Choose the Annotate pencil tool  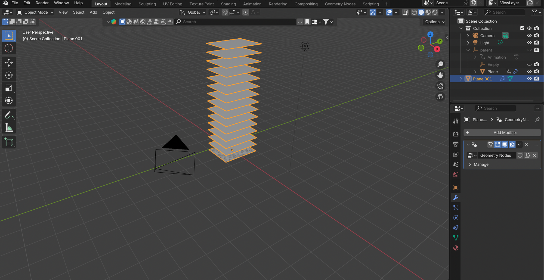point(9,115)
